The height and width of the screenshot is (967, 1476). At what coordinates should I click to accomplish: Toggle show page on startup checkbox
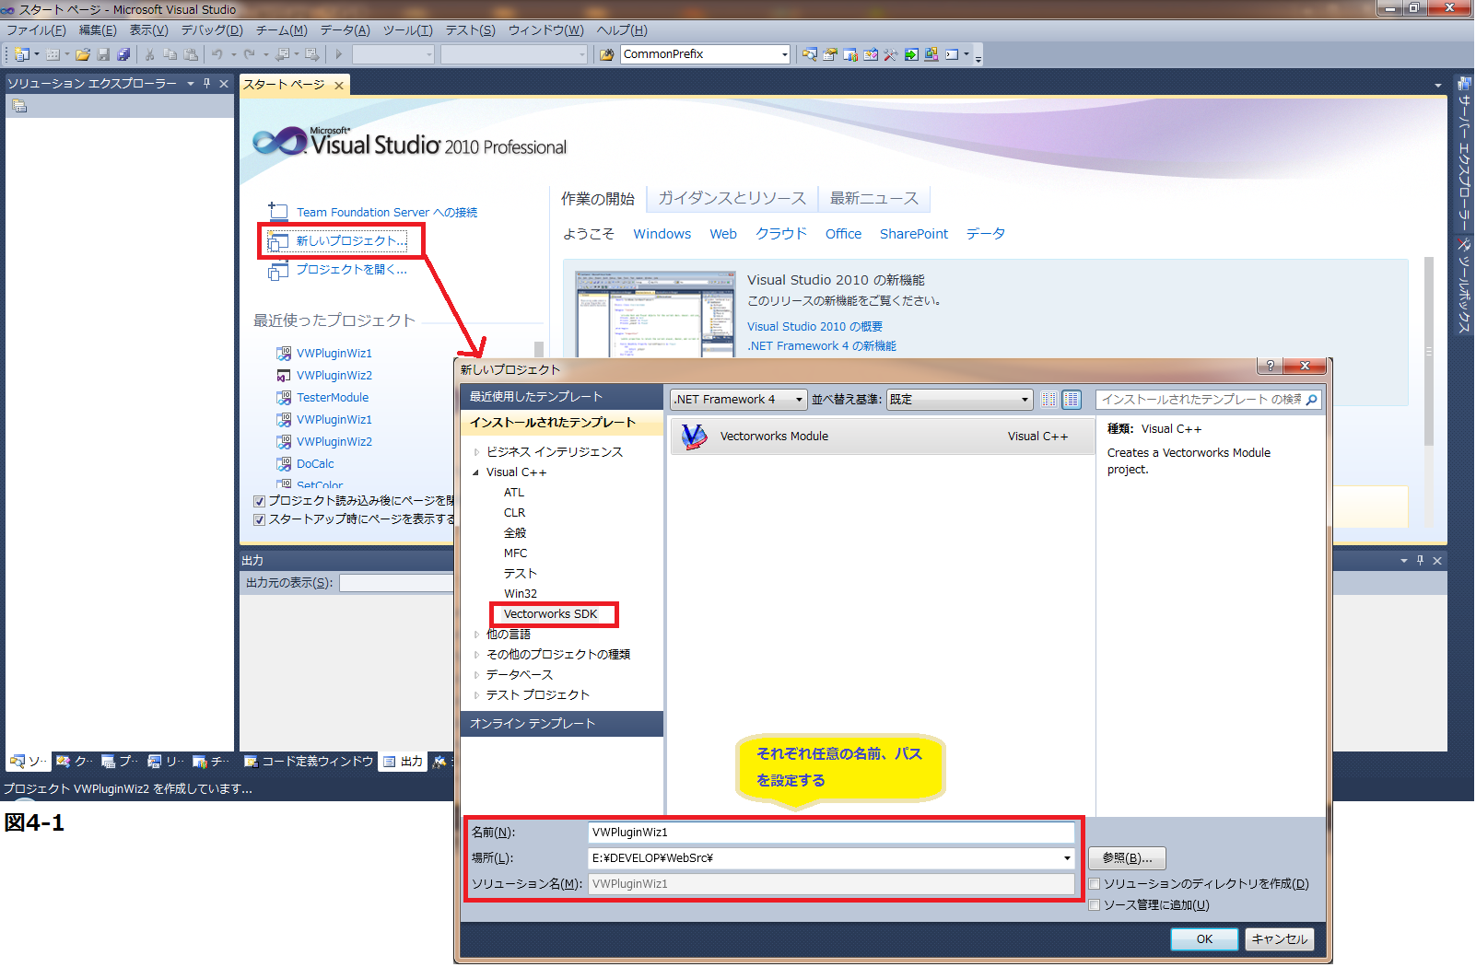[260, 519]
